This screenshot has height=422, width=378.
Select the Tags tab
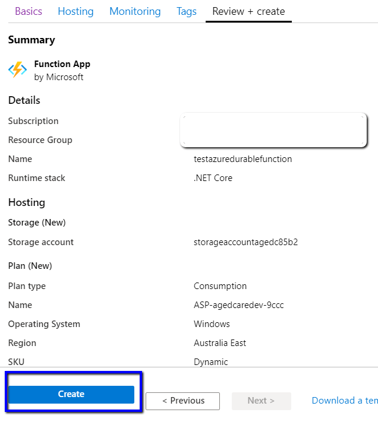(x=187, y=11)
